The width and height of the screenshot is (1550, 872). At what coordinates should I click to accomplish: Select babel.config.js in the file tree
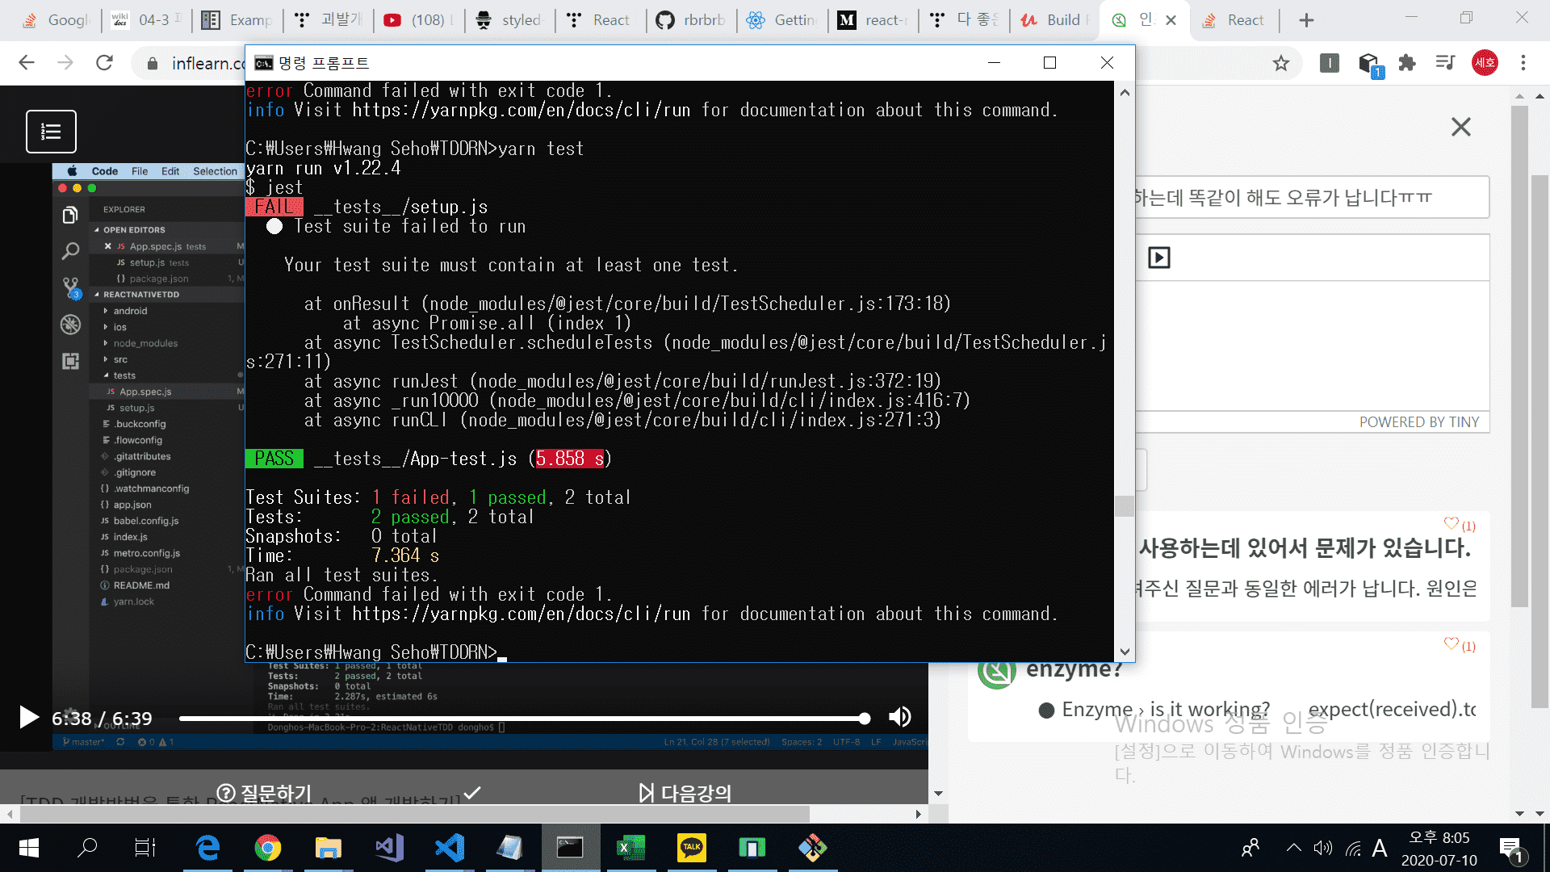(x=146, y=521)
